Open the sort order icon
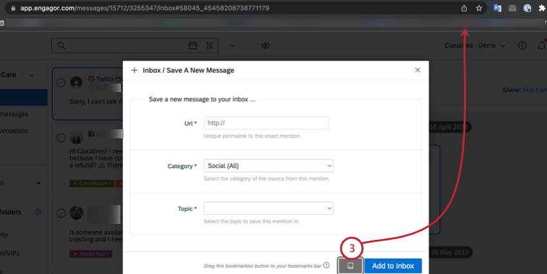Screen dimensions: 547x274 tap(210, 46)
